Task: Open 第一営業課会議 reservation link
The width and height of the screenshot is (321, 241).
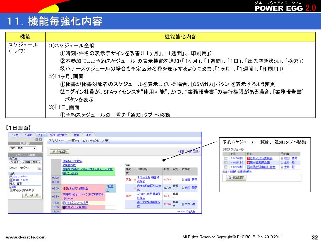Action: pos(260,163)
